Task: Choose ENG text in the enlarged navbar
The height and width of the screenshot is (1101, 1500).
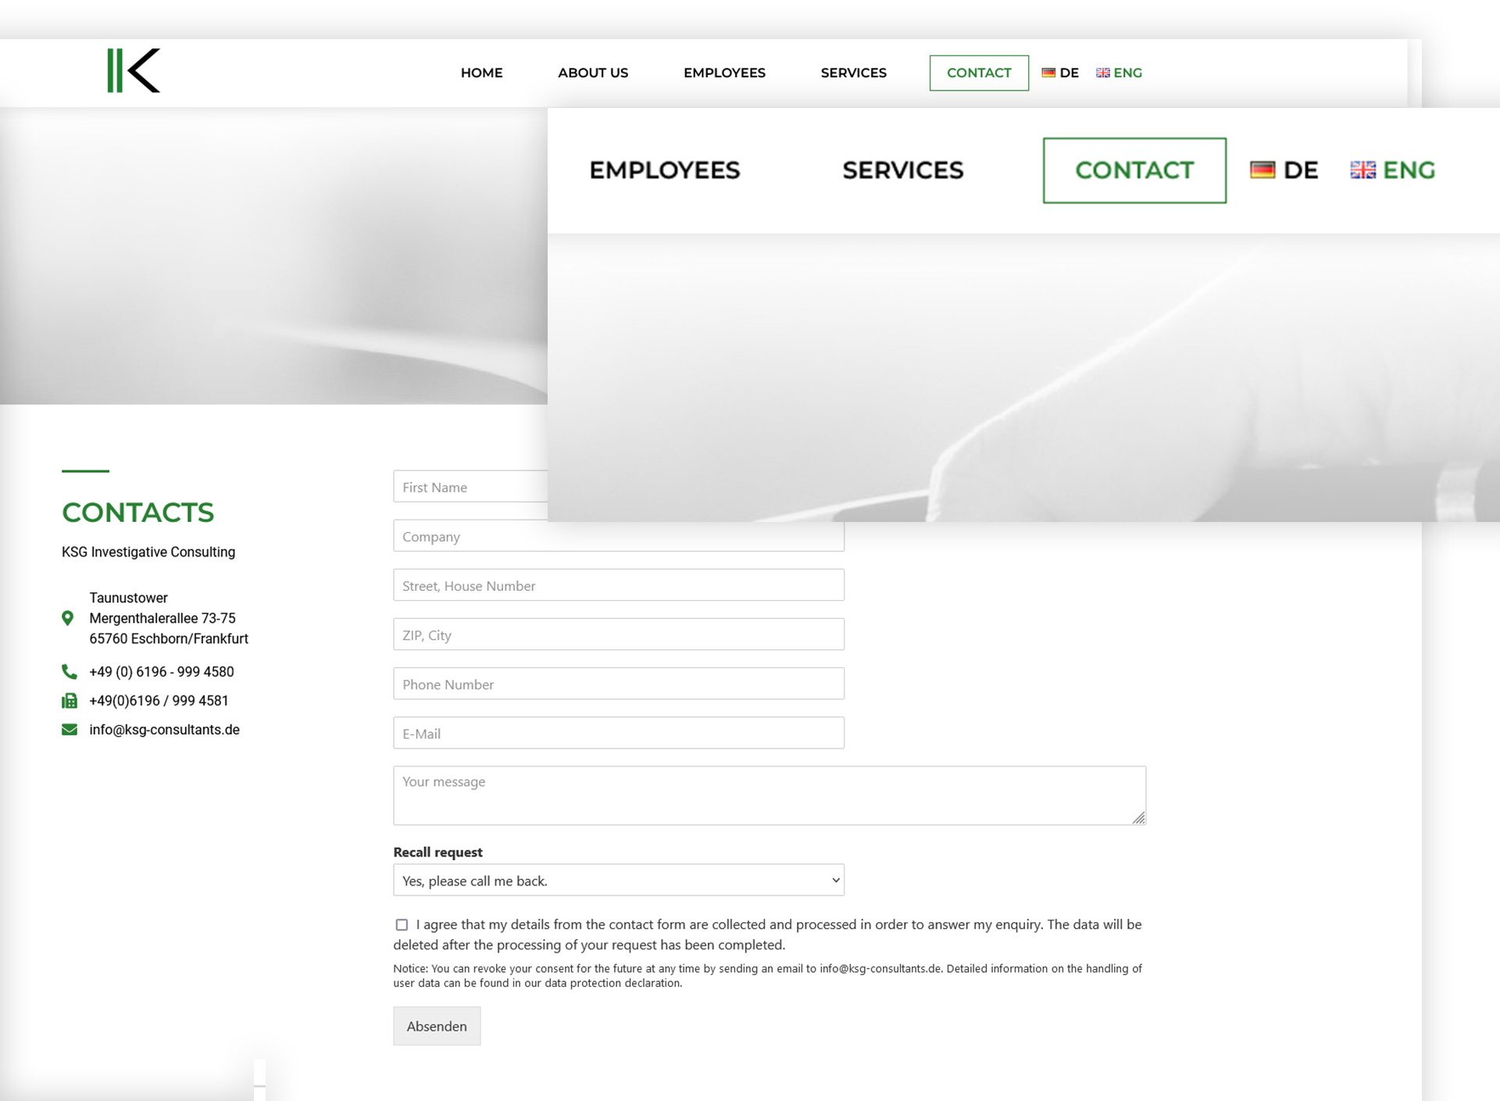Action: point(1409,170)
